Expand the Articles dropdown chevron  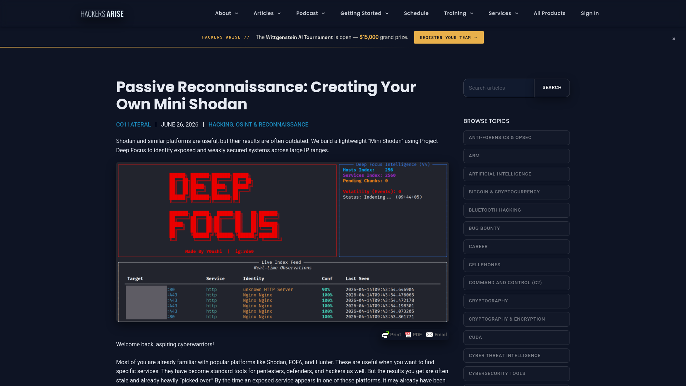[x=279, y=14]
